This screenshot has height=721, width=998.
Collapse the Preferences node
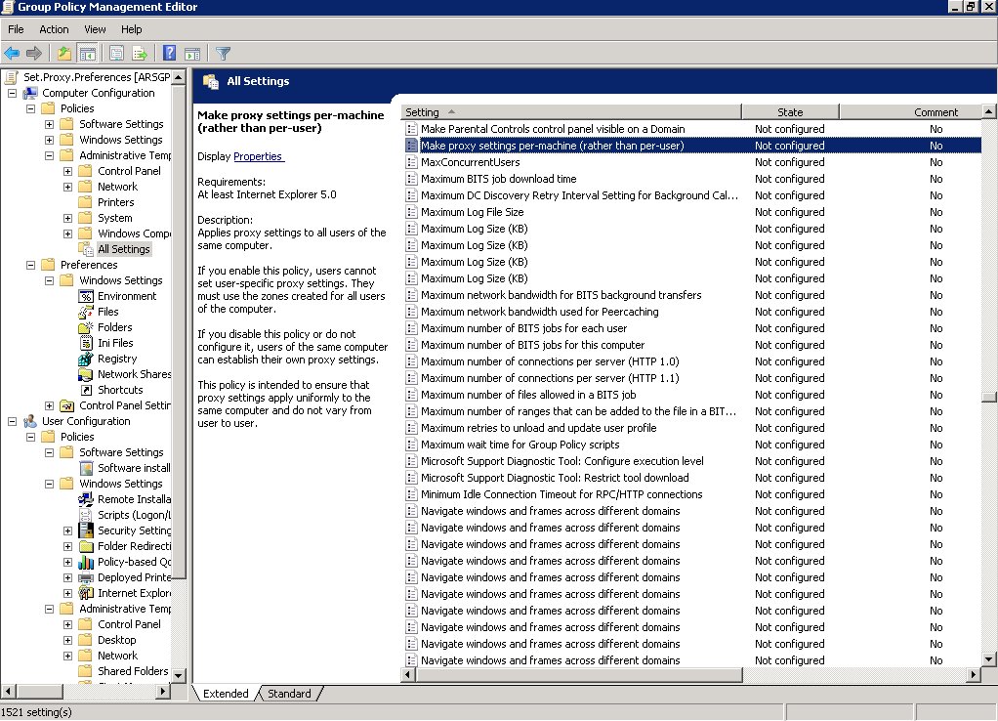30,265
